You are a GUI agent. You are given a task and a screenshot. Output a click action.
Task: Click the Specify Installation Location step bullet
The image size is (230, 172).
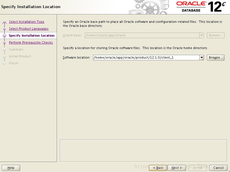pos(5,35)
